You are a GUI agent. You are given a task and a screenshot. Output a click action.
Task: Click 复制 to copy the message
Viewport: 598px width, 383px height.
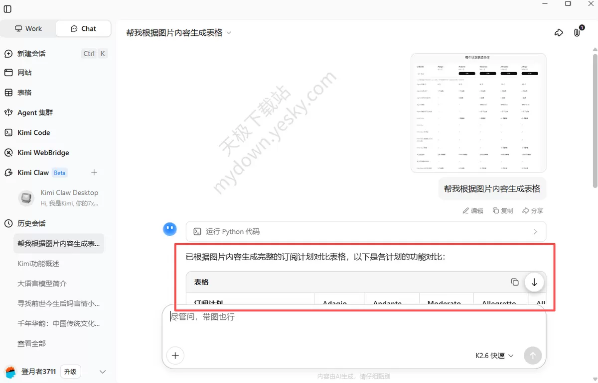[503, 211]
